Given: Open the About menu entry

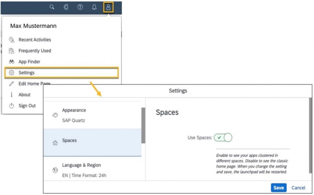Looking at the screenshot, I should pos(24,95).
